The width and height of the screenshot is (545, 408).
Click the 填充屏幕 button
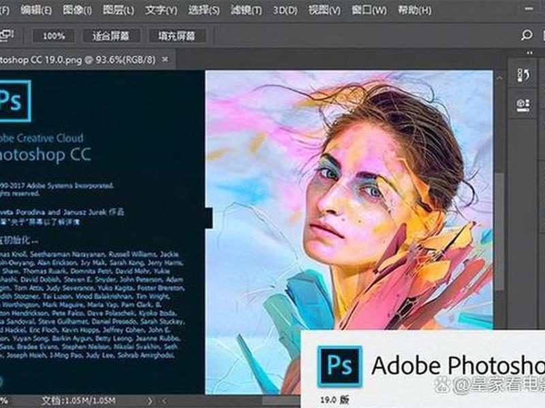(177, 36)
